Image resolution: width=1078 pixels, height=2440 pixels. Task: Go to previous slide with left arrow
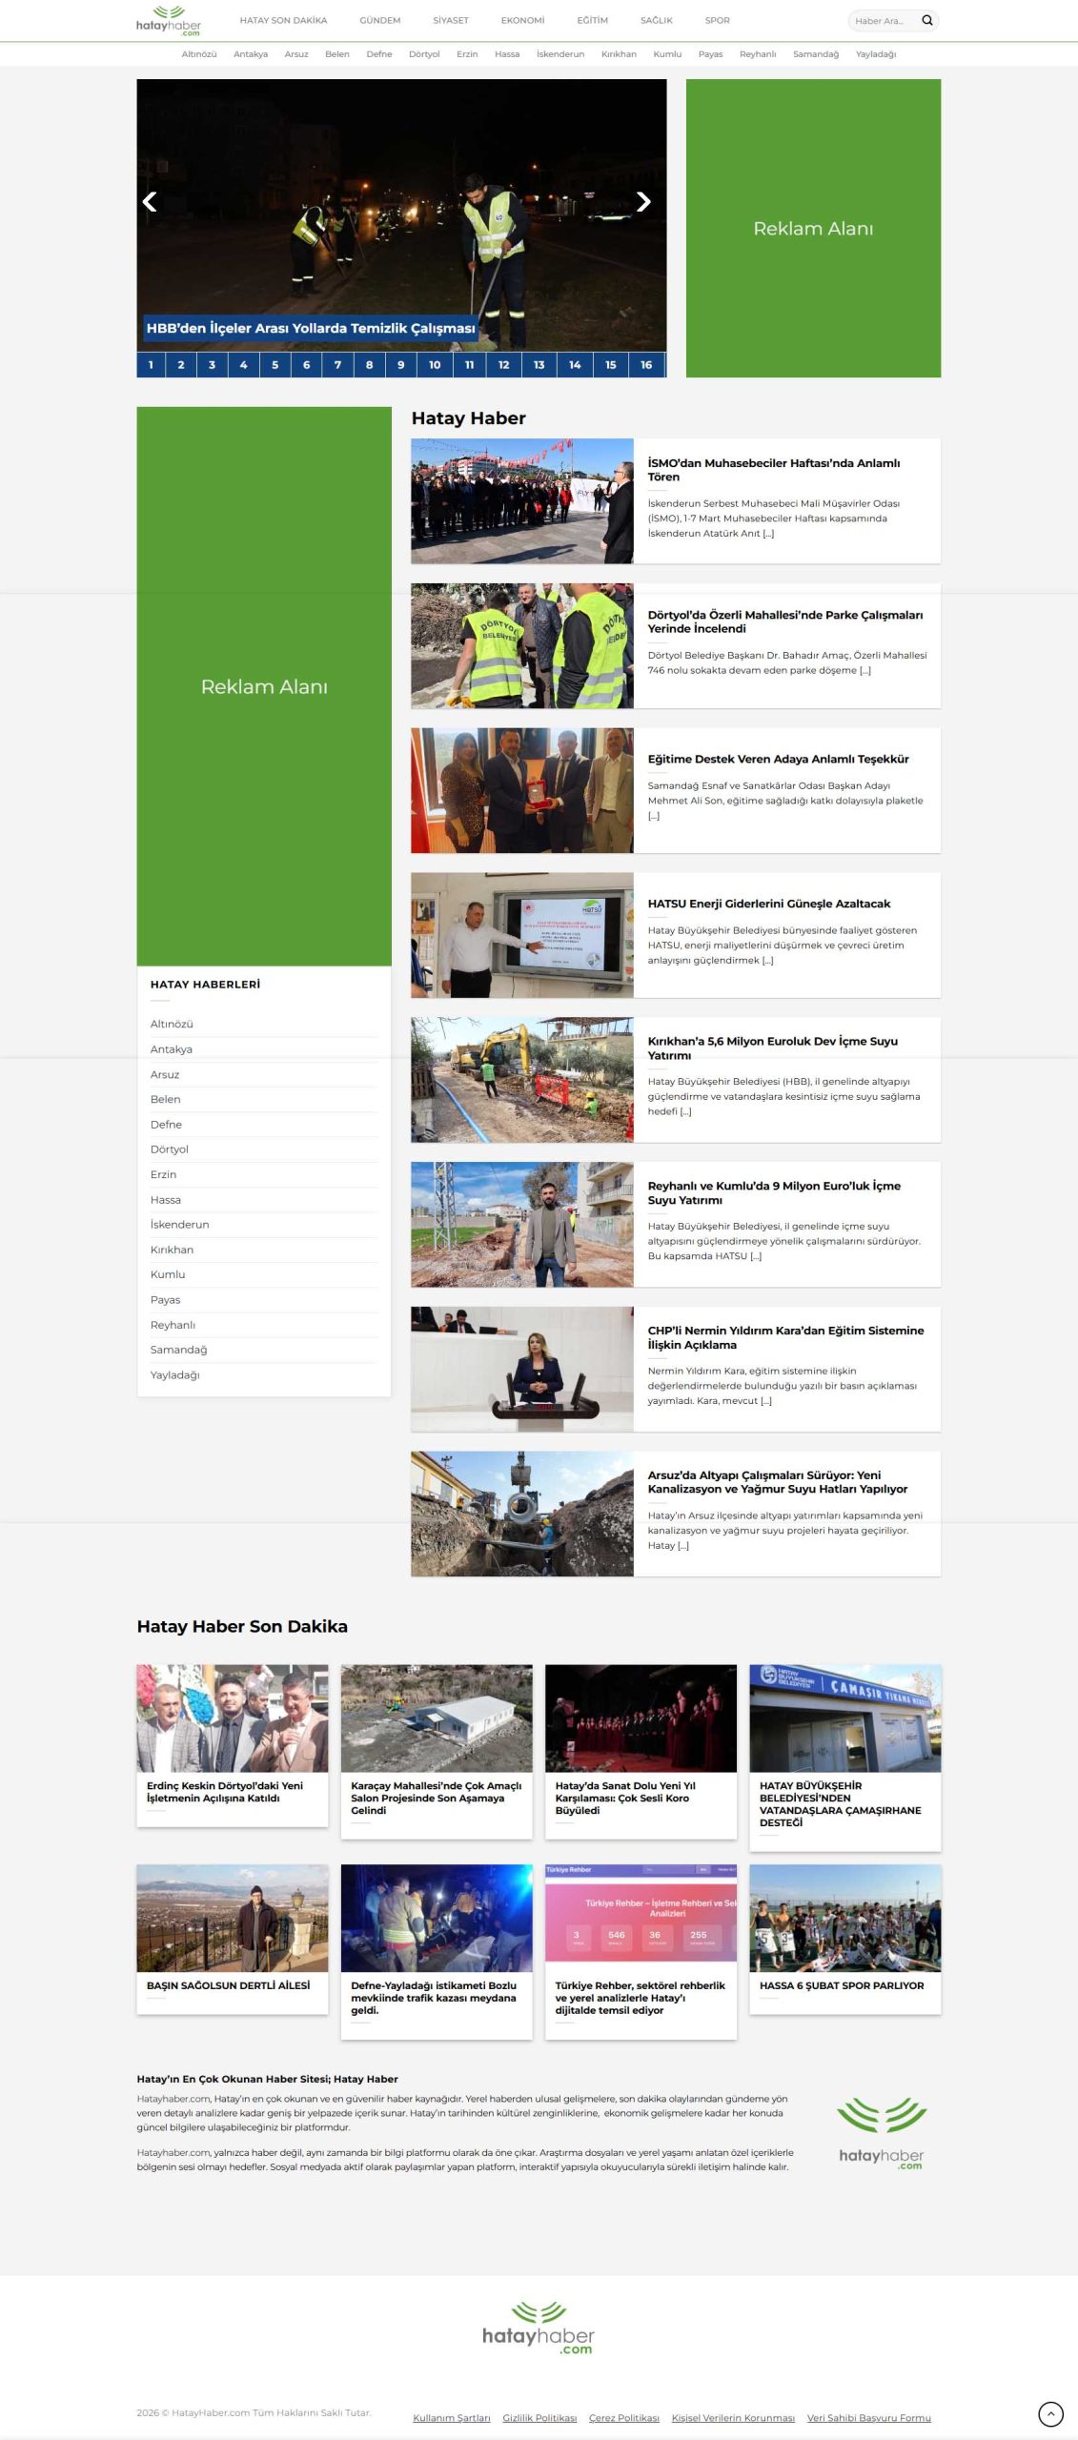click(x=150, y=201)
